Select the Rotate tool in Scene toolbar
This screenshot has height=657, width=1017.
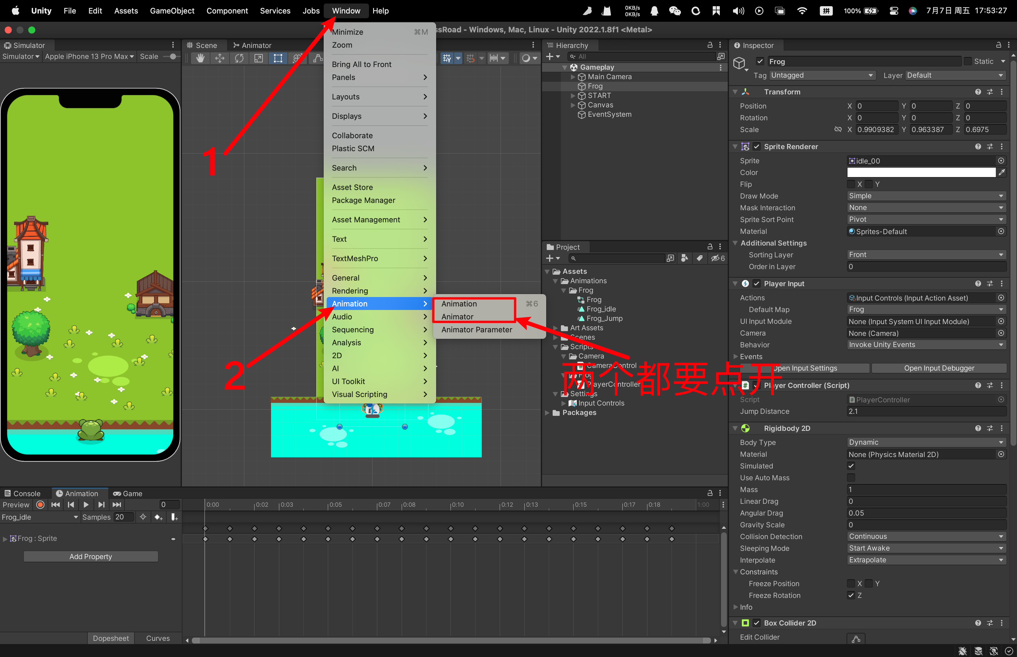(239, 58)
